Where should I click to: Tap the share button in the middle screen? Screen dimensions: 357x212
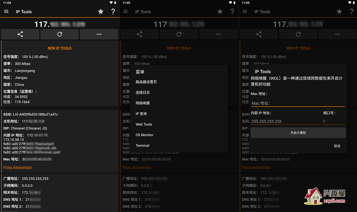click(x=140, y=34)
